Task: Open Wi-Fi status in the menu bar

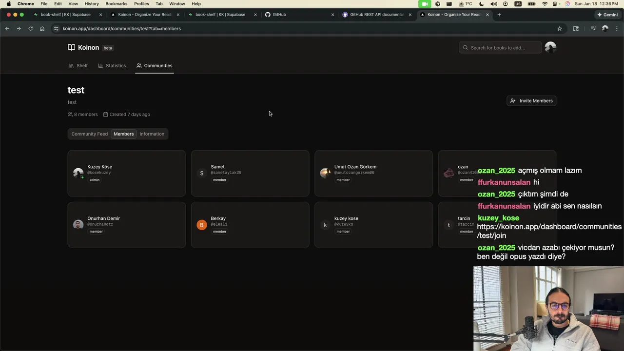Action: coord(545,3)
